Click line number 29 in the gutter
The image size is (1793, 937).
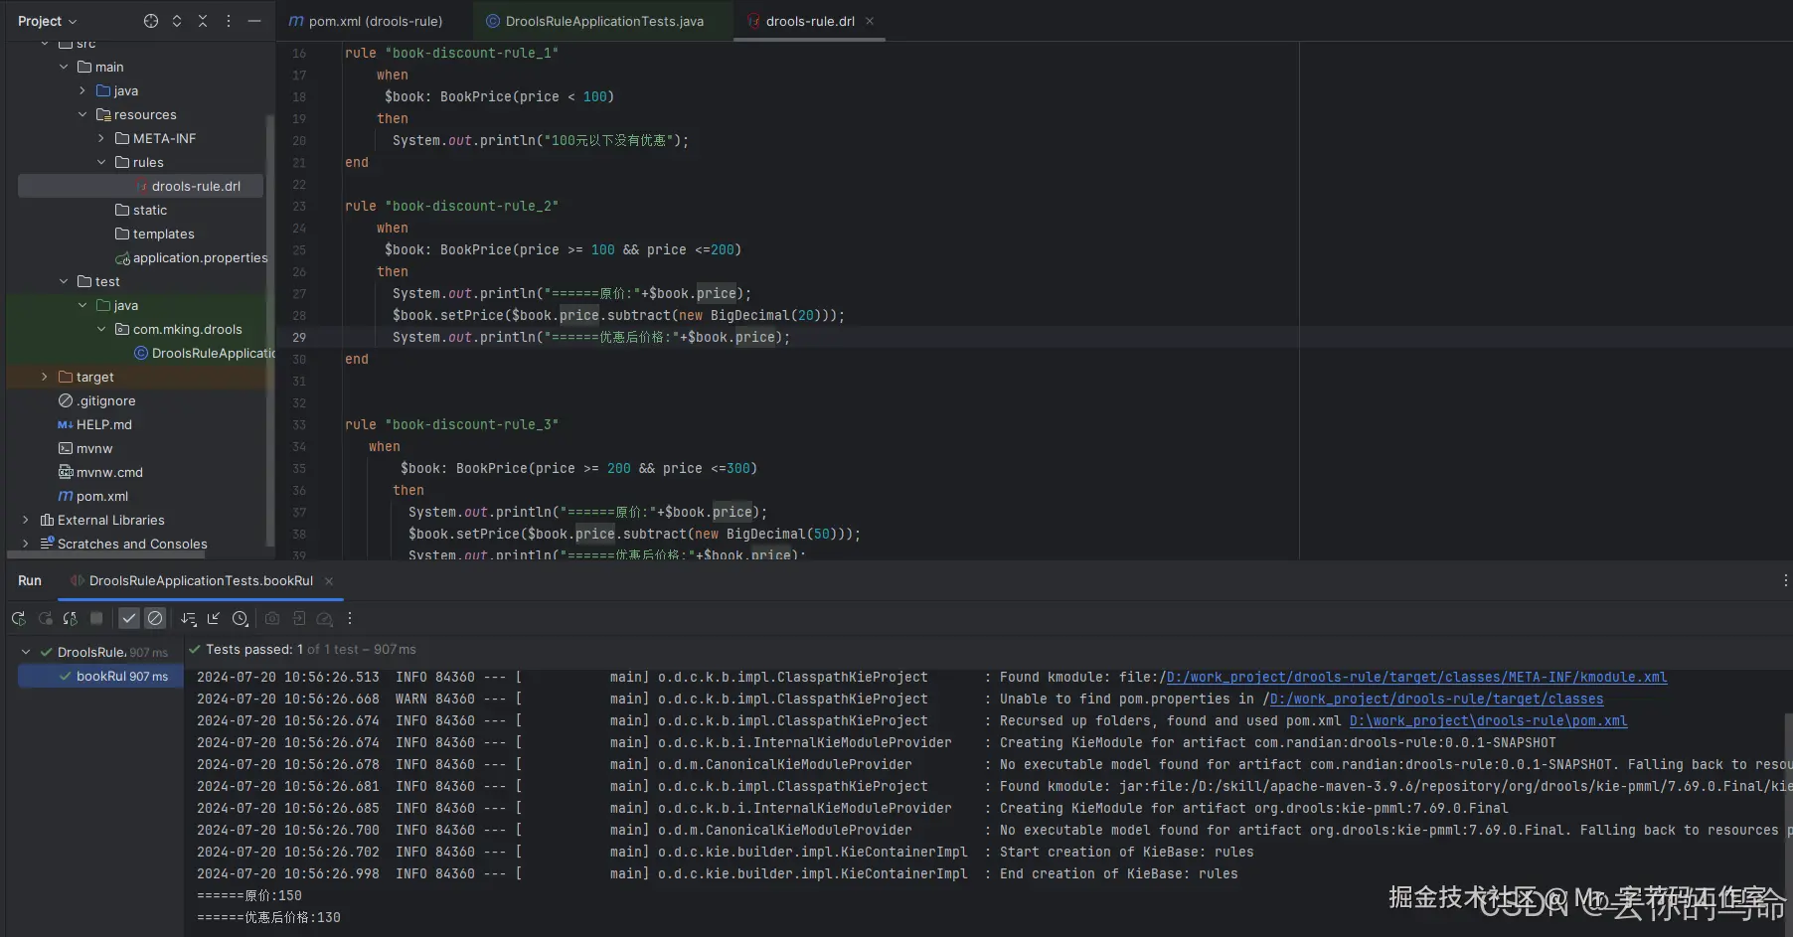click(x=298, y=337)
